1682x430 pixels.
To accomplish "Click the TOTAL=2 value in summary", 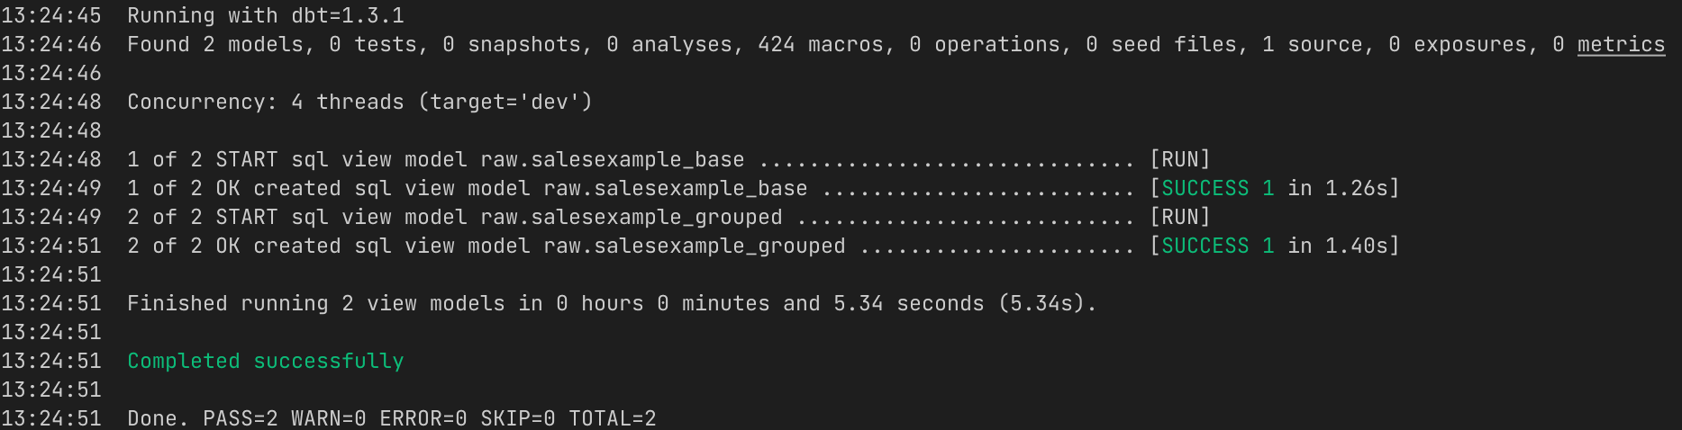I will 612,418.
